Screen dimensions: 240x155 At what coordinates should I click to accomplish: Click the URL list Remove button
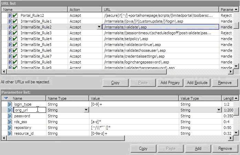(x=225, y=83)
